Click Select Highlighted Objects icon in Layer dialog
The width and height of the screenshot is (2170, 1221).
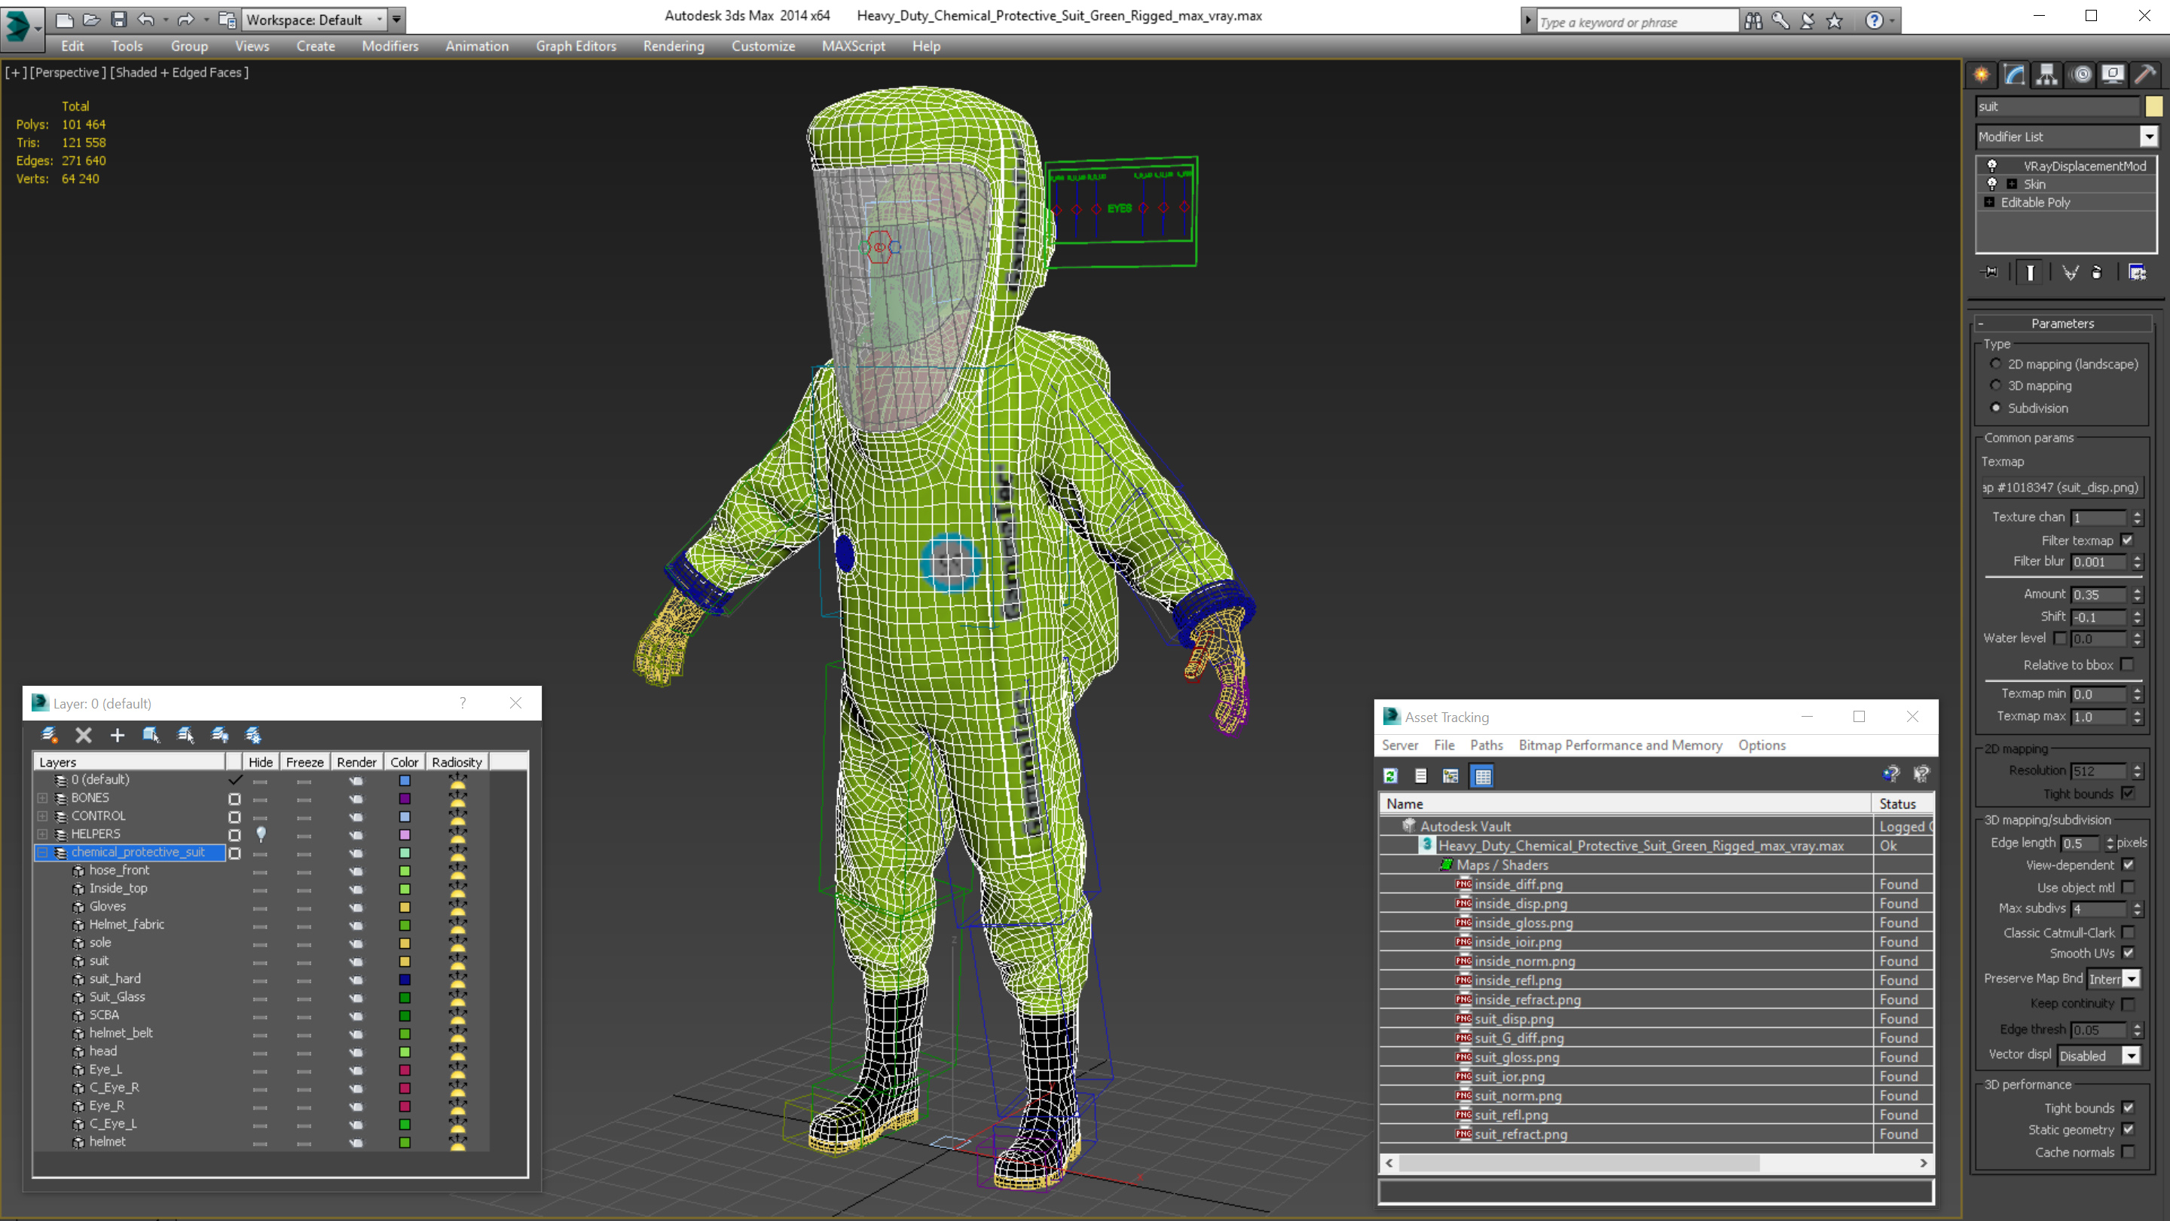(151, 735)
